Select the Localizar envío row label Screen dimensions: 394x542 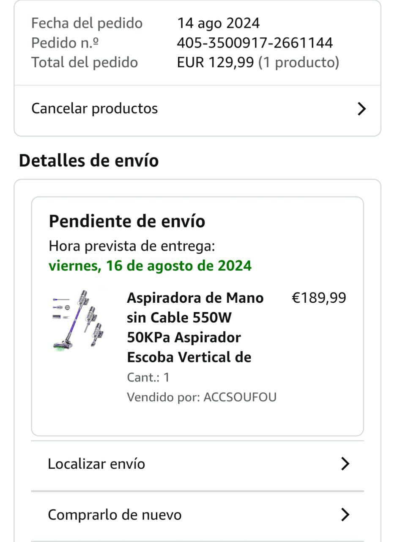pos(96,464)
